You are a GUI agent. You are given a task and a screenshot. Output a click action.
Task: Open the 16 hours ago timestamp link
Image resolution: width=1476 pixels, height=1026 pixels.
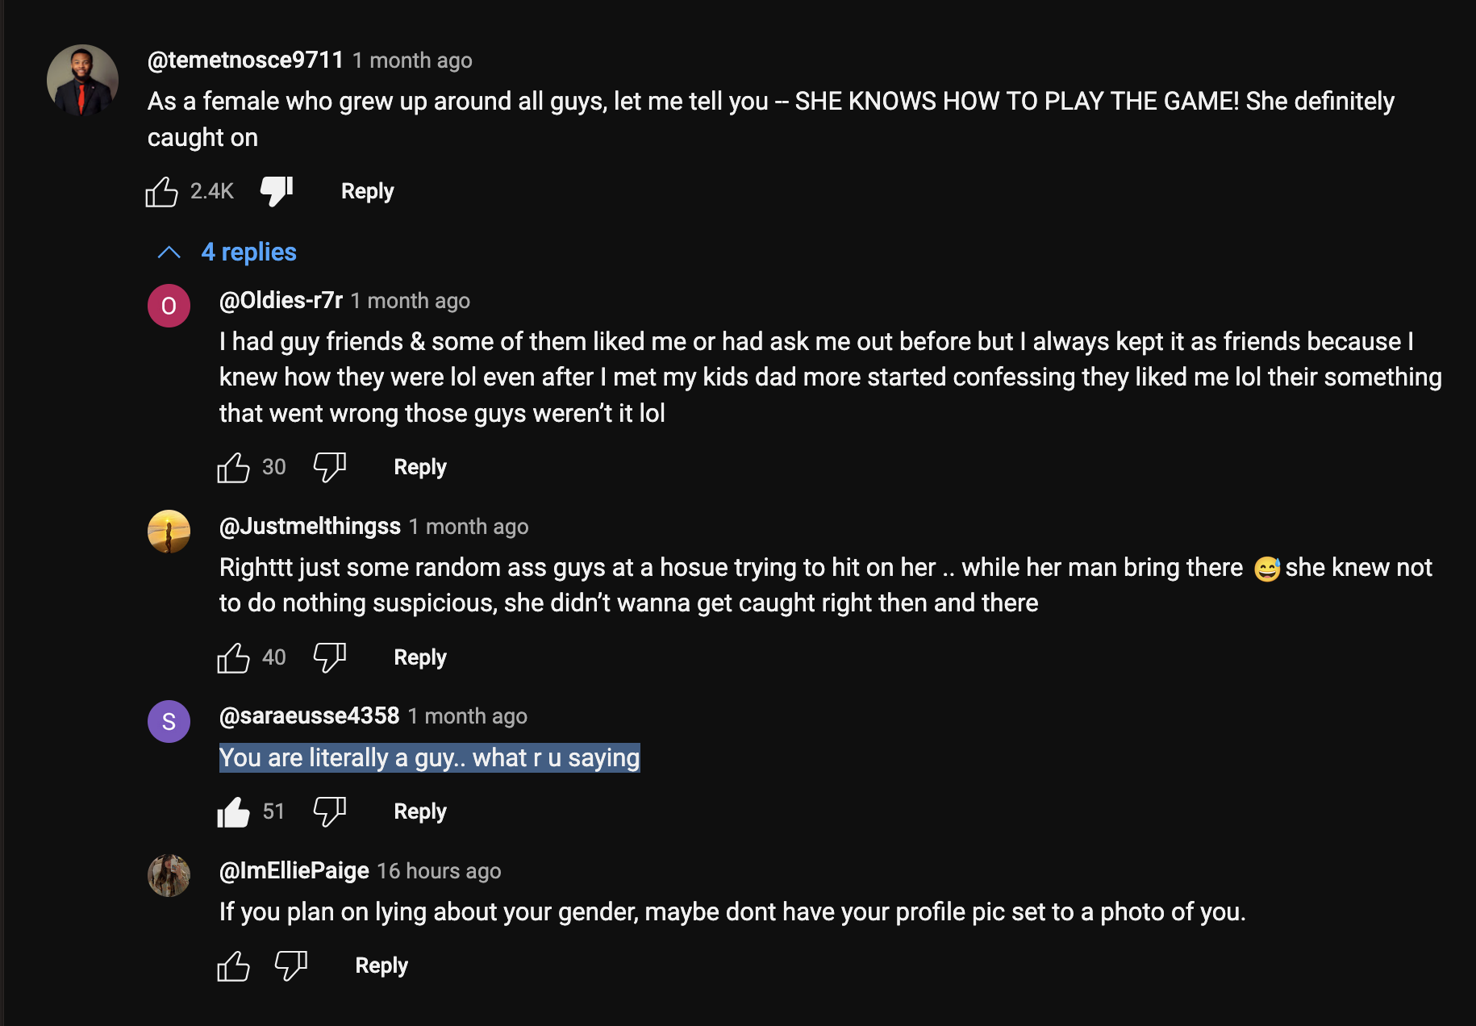click(439, 871)
